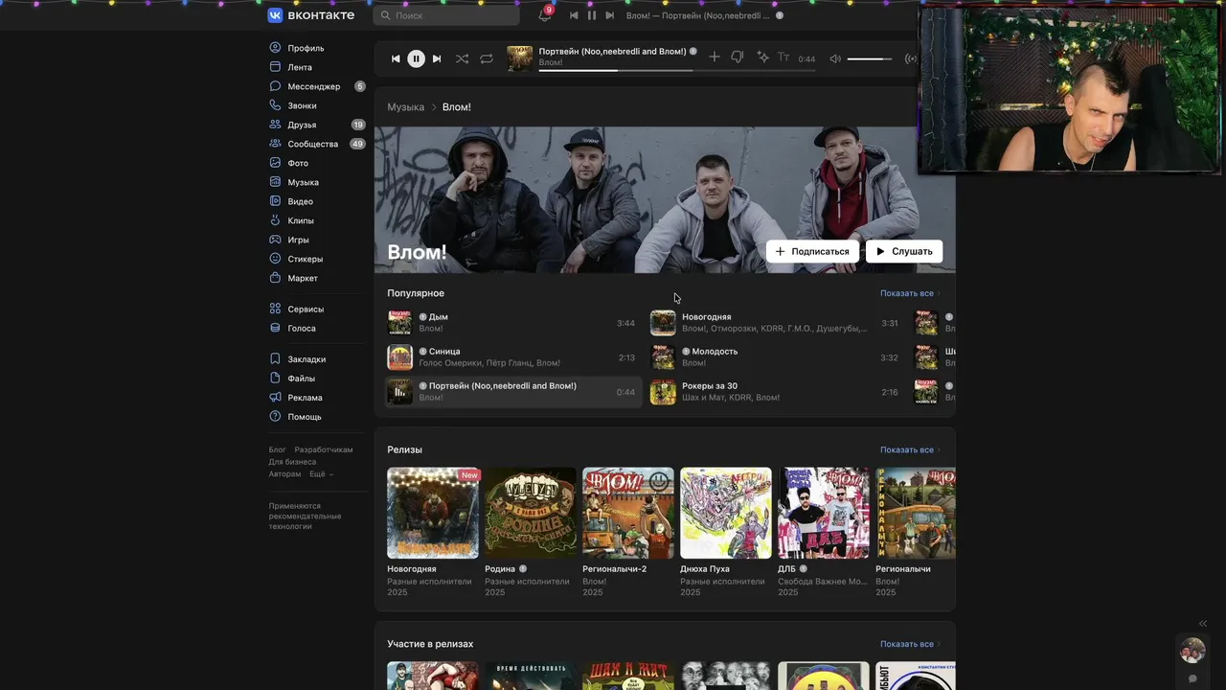Play the track Дым
The height and width of the screenshot is (690, 1226).
(511, 323)
